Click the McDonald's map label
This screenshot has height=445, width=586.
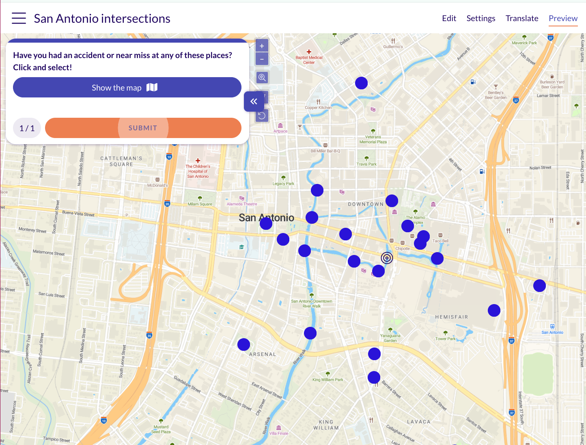click(157, 185)
